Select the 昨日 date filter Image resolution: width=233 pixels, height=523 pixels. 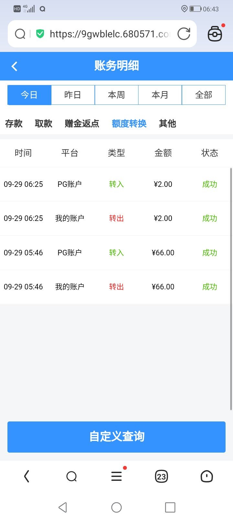click(x=73, y=95)
